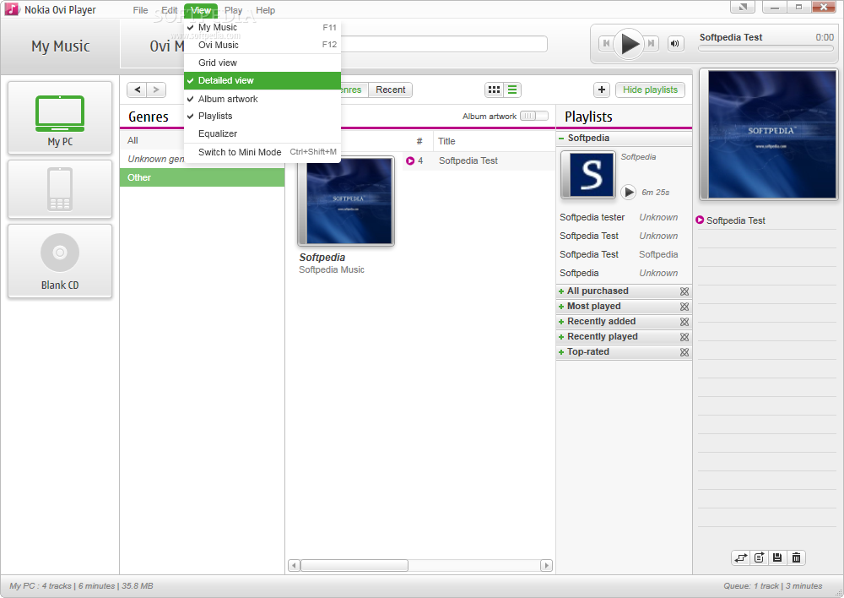Go back with the left arrow
The height and width of the screenshot is (598, 844).
(138, 90)
